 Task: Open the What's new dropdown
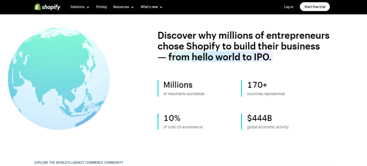[151, 7]
